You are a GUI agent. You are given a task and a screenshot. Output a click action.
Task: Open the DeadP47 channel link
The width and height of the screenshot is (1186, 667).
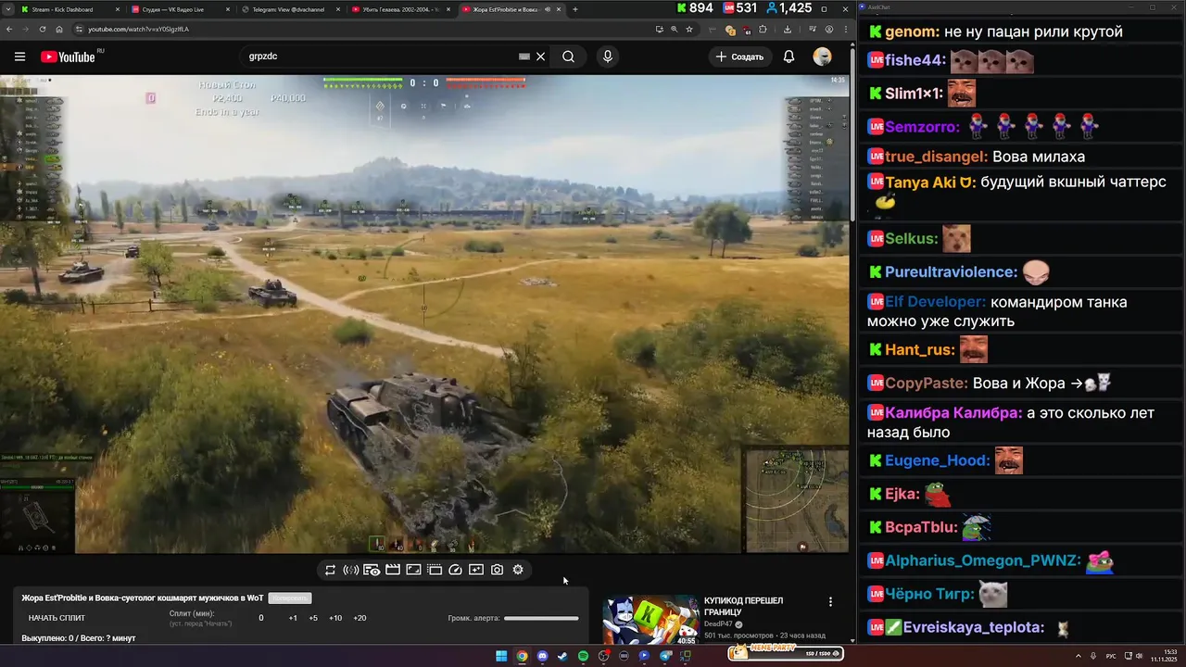[x=718, y=624]
